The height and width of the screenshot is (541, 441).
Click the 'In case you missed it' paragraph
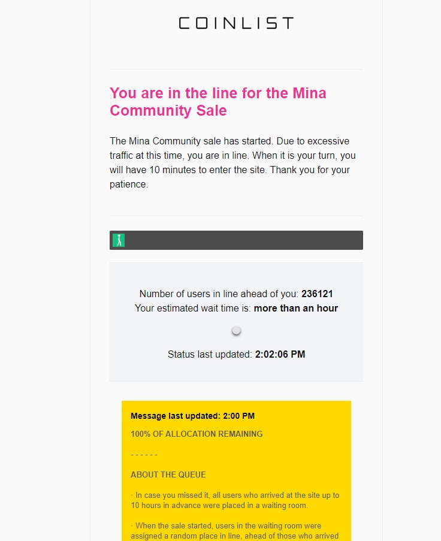235,500
